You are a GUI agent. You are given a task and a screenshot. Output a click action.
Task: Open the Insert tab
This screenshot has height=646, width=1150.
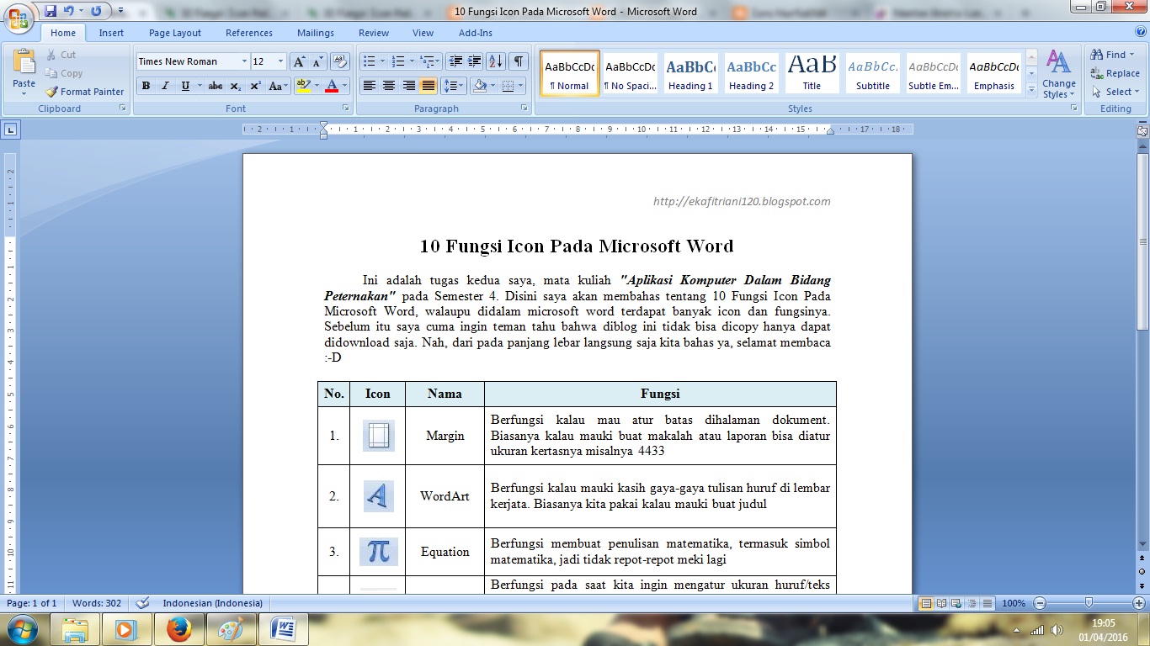(111, 33)
